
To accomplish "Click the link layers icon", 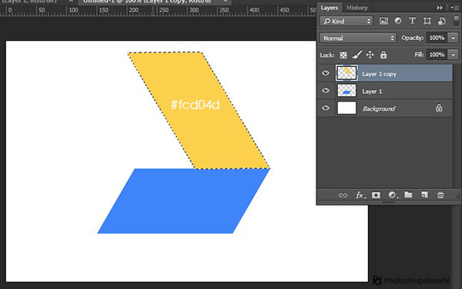I will pos(343,195).
